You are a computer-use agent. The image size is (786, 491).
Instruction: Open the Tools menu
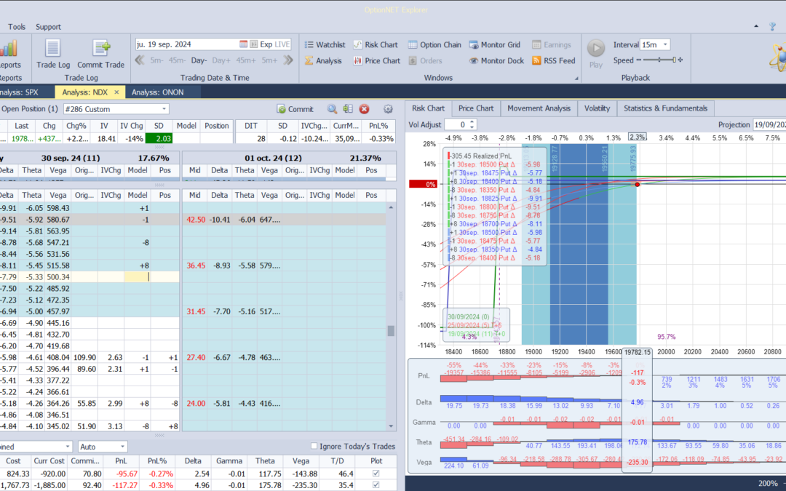tap(17, 27)
